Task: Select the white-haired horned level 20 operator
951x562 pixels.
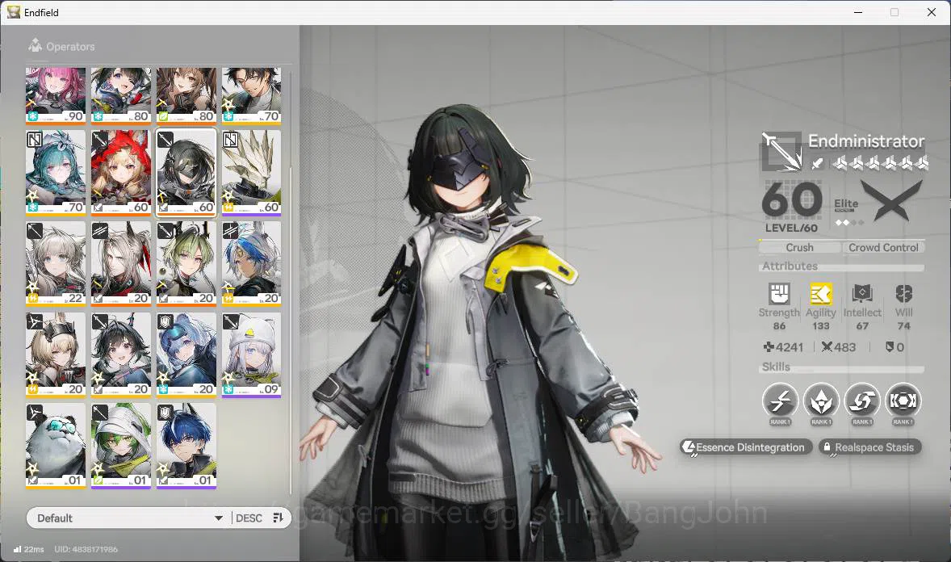Action: pos(121,263)
